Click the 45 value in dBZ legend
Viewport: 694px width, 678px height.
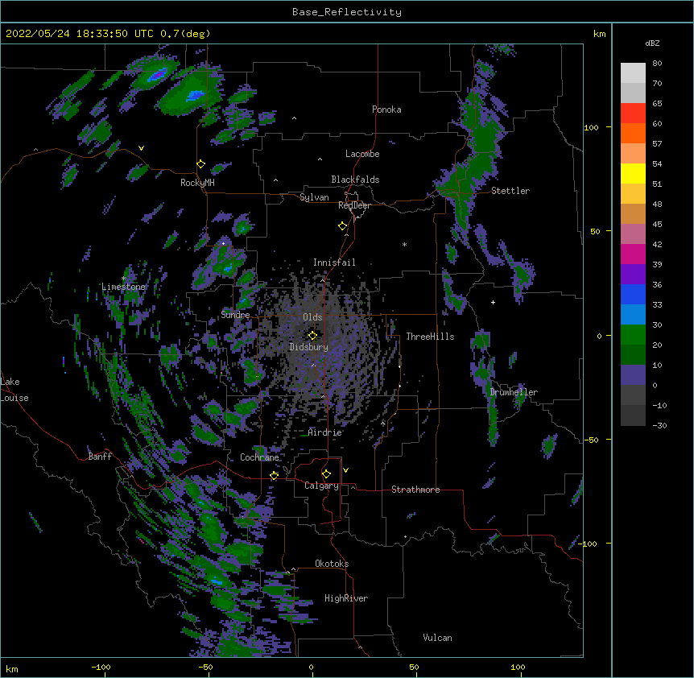pos(657,225)
